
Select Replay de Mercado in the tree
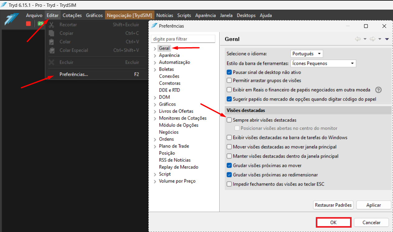pos(179,167)
